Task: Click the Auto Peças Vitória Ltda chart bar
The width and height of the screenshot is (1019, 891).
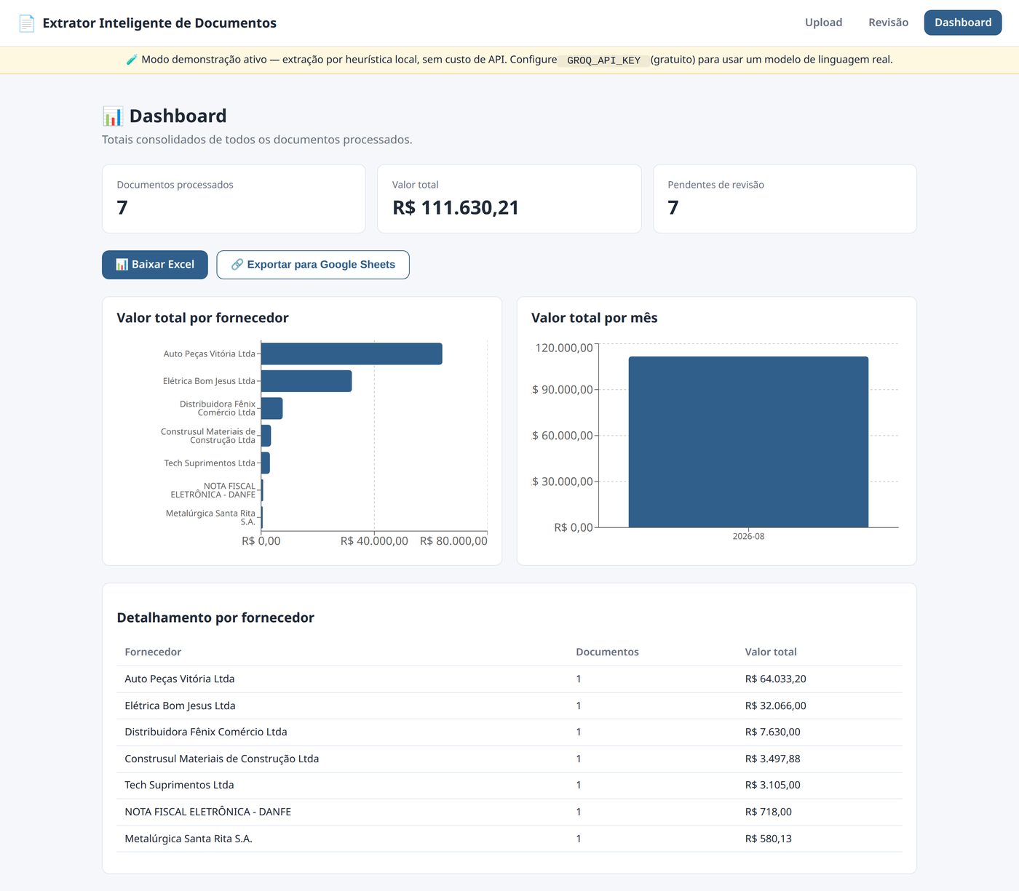Action: [352, 353]
